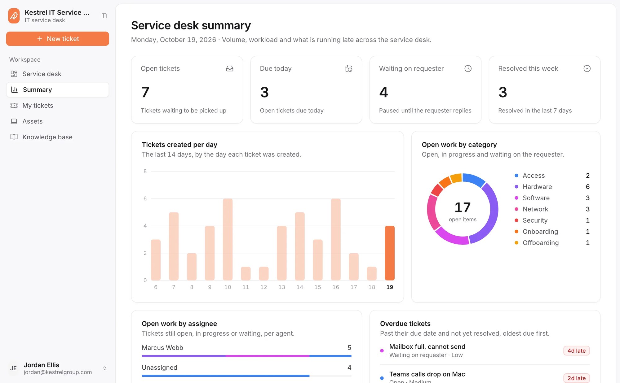Select Security in the category legend
620x383 pixels.
click(552, 220)
